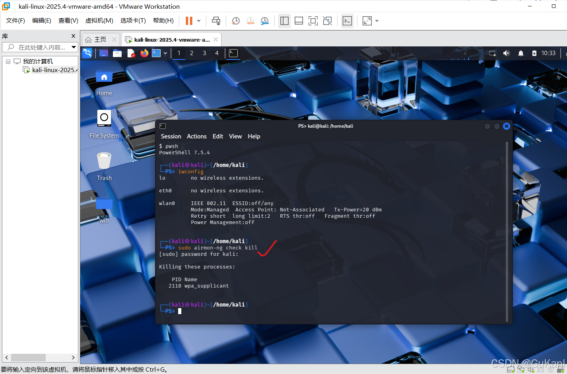Toggle the console view button

click(x=347, y=21)
